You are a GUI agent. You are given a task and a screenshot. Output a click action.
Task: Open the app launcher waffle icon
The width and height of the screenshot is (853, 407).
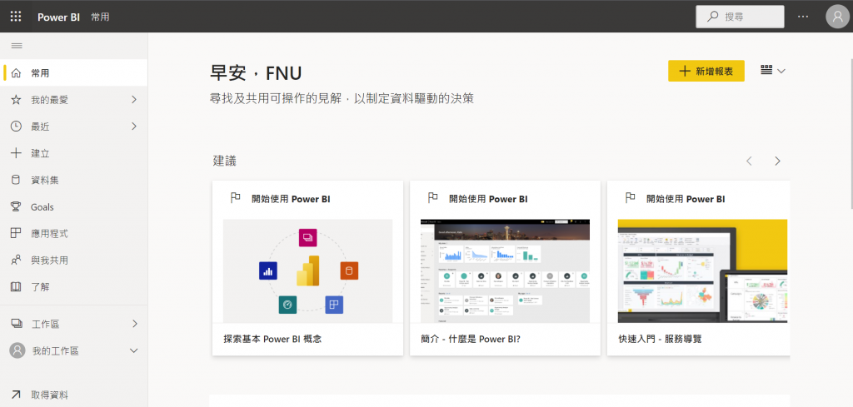(x=16, y=17)
